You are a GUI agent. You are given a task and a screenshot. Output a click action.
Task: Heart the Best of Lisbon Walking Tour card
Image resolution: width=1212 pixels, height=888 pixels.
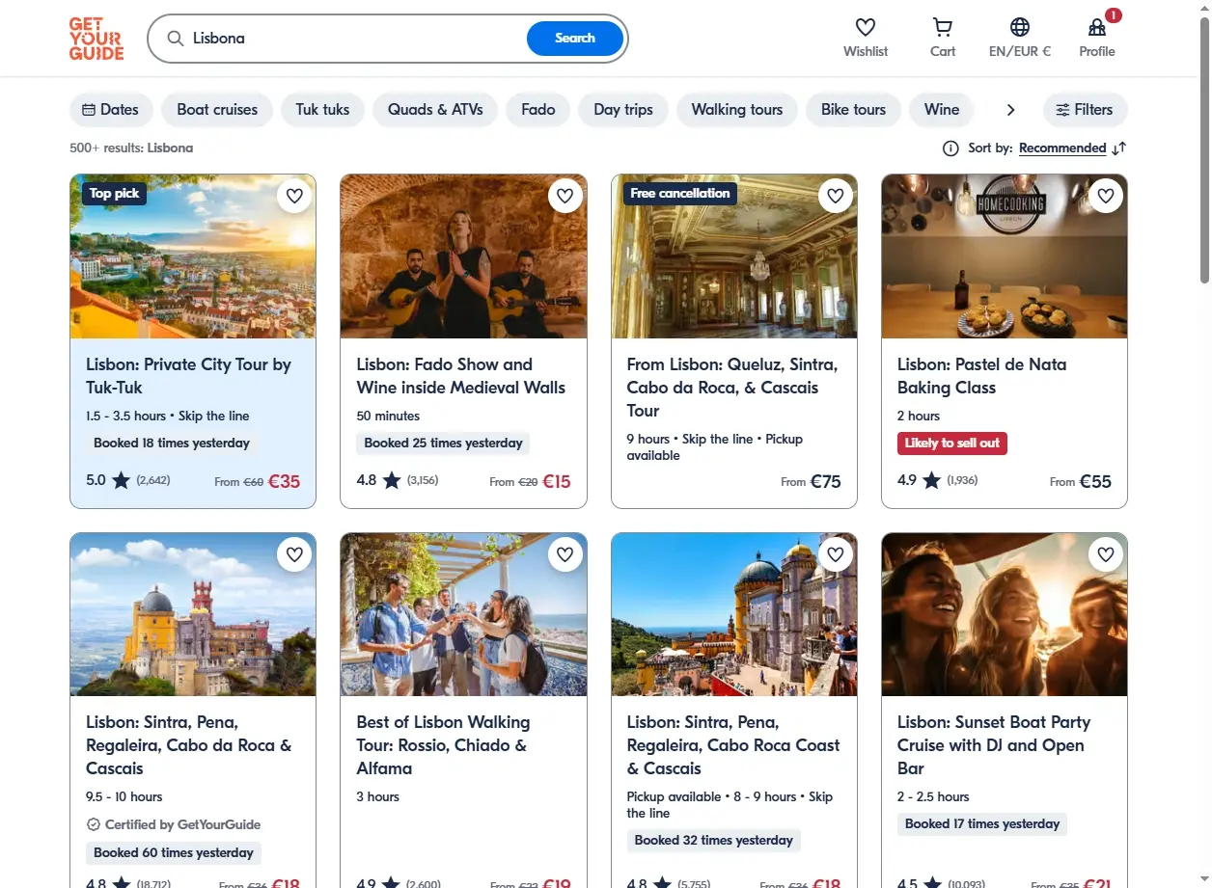pyautogui.click(x=565, y=554)
